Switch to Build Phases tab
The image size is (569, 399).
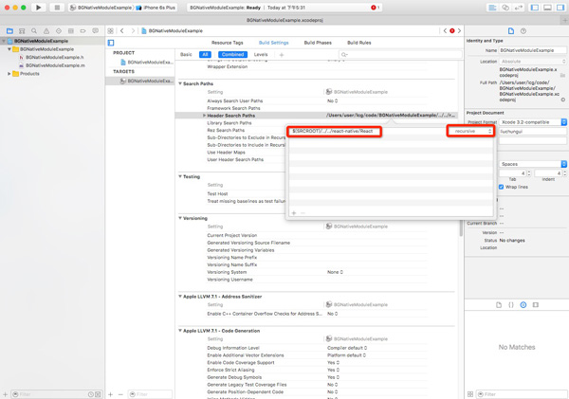318,43
